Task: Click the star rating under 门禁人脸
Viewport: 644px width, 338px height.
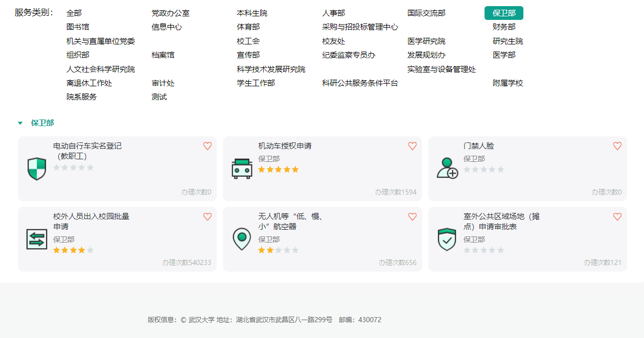Action: point(484,170)
